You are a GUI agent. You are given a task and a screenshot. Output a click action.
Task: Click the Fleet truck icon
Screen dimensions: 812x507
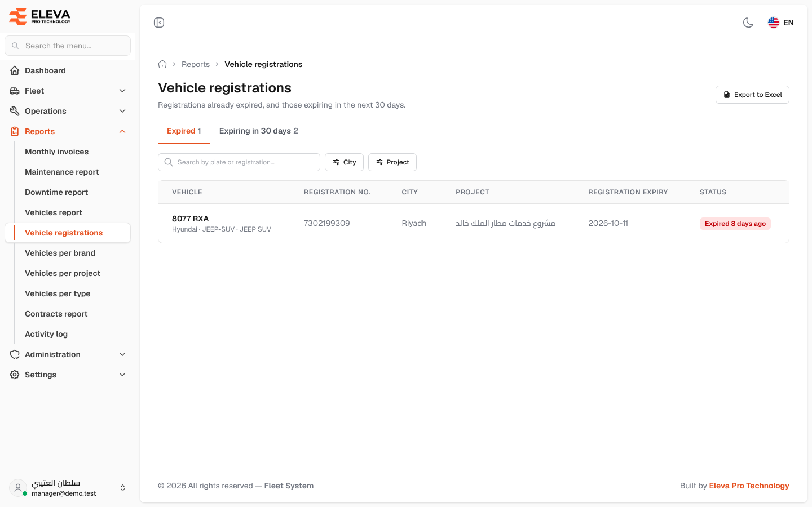pos(15,91)
